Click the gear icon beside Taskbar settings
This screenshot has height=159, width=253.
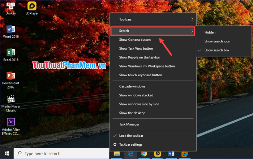(115, 145)
